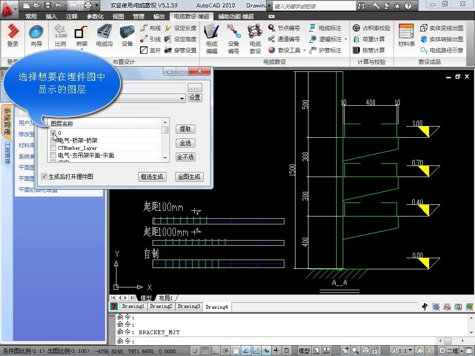The height and width of the screenshot is (356, 475).
Task: Uncheck the layer '0' checkbox
Action: pos(53,133)
